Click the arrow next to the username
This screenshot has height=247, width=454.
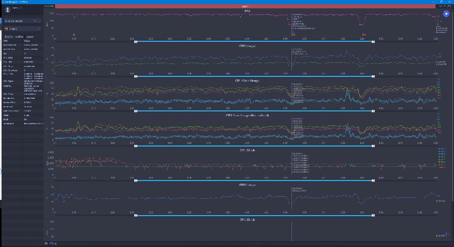click(x=21, y=8)
